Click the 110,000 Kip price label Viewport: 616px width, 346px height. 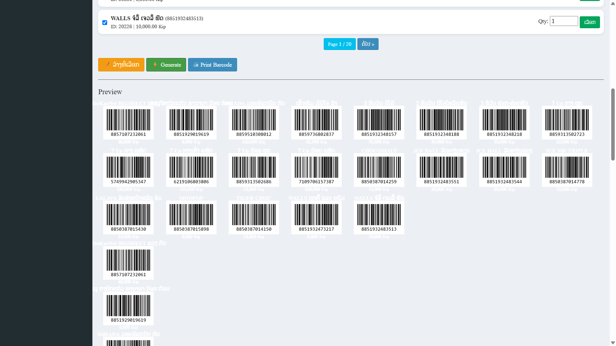pyautogui.click(x=191, y=189)
